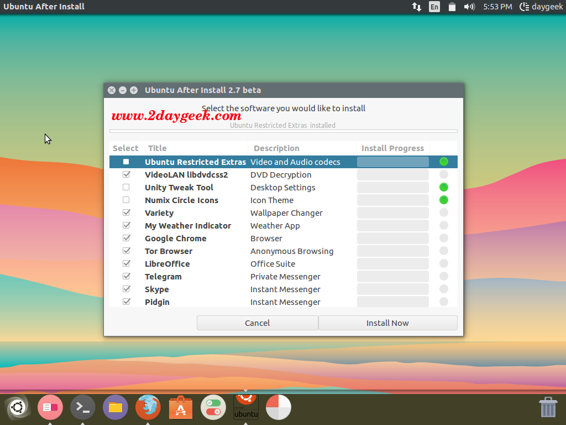This screenshot has width=566, height=425.
Task: Click the "Wallpaper Changer" description
Action: pyautogui.click(x=287, y=213)
